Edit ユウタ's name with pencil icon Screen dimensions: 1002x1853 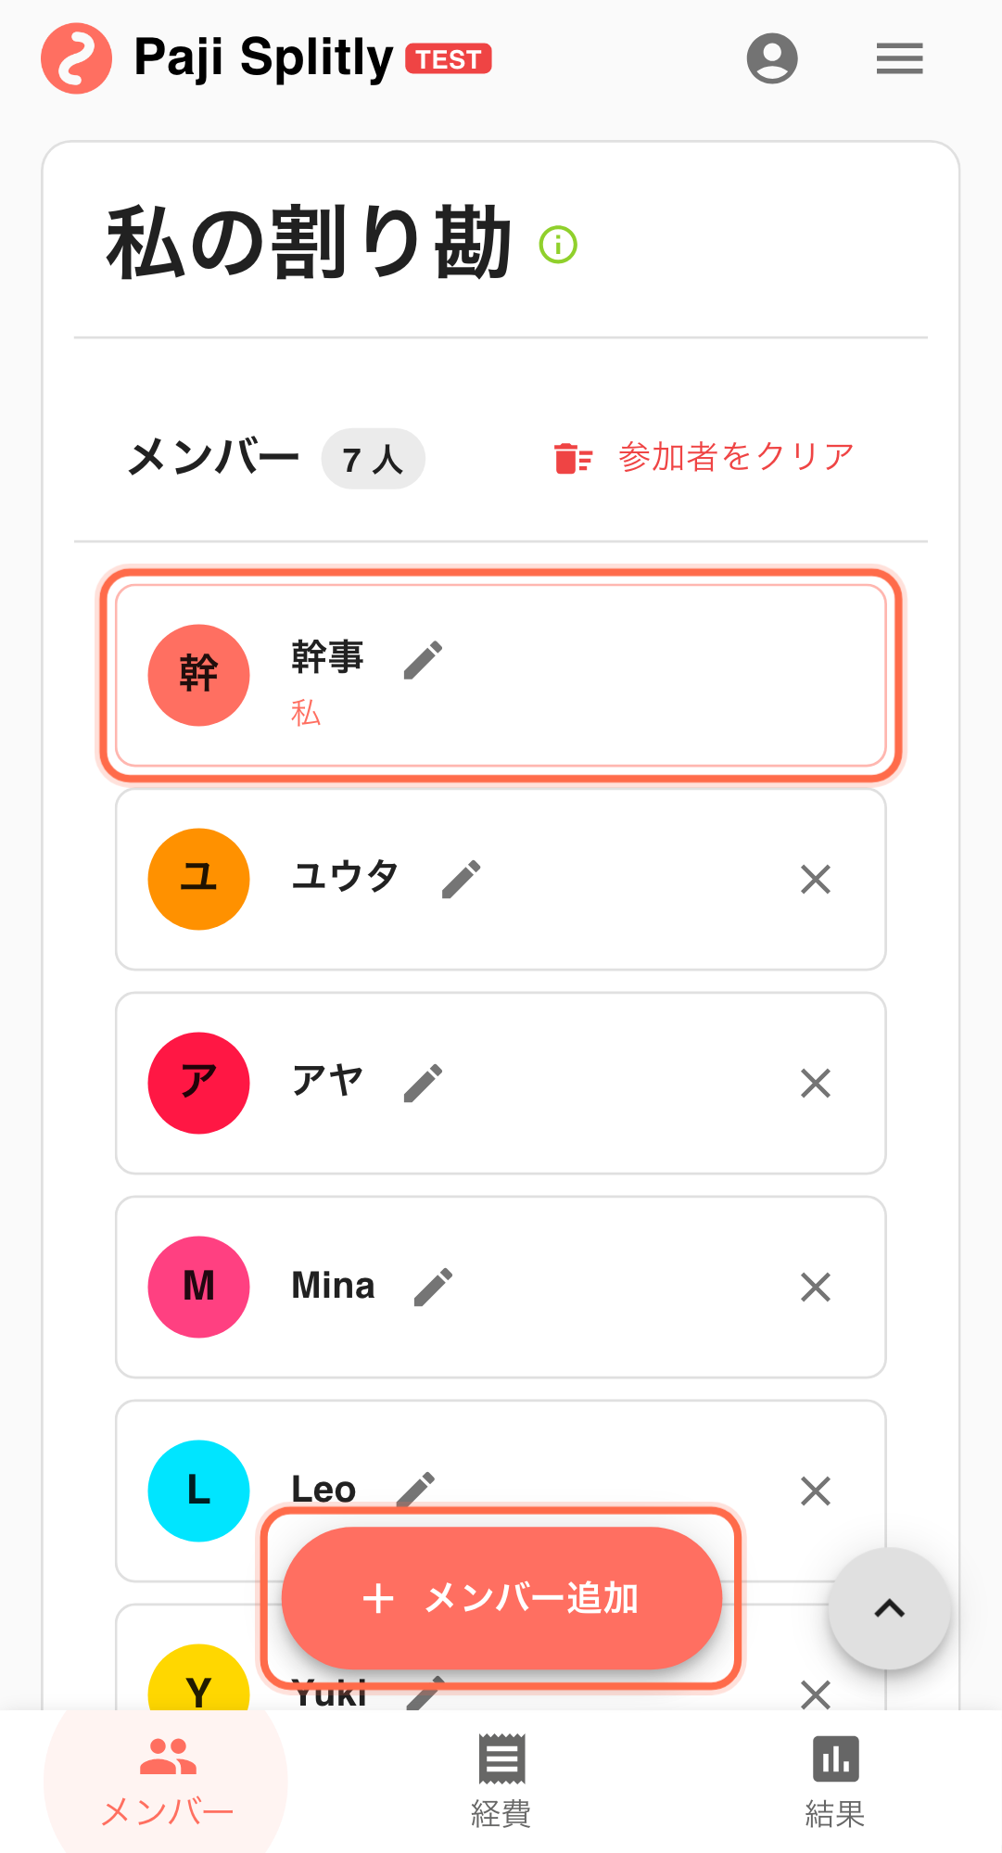[461, 879]
